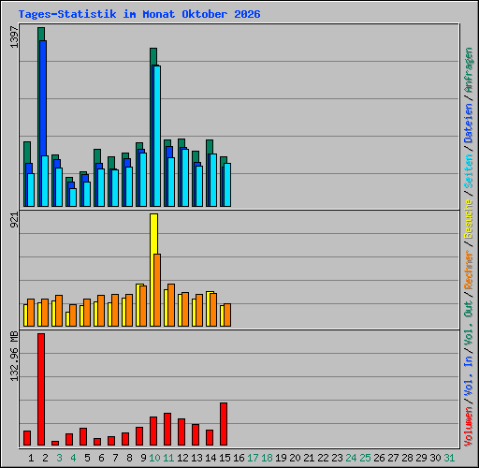Click day number "26" on the x-axis
The image size is (479, 468).
379,458
